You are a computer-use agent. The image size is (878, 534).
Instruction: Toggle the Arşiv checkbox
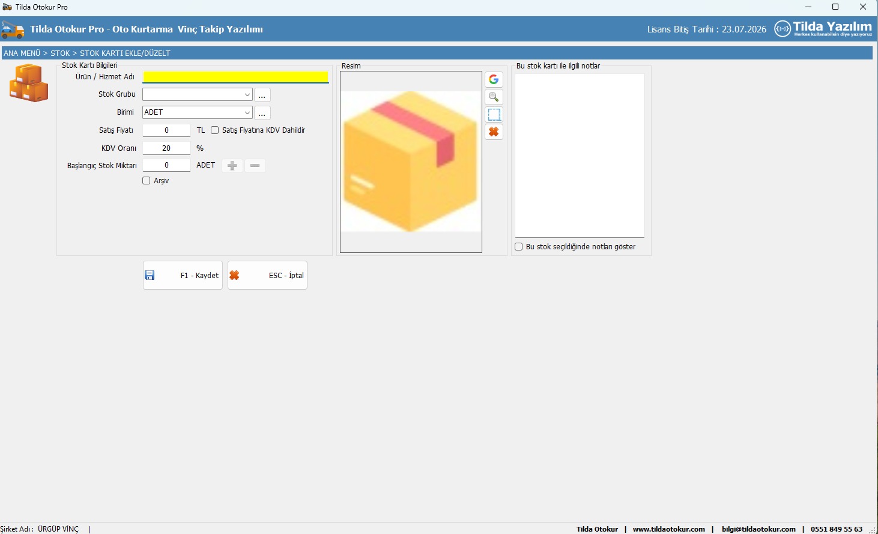click(x=147, y=181)
